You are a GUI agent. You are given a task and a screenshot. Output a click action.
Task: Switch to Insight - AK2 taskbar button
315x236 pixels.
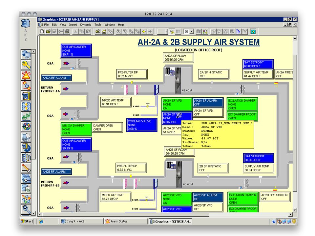click(x=81, y=221)
